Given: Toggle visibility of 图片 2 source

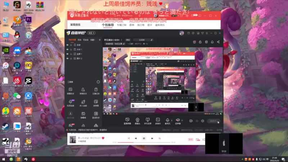Looking at the screenshot, I should click(67, 58).
